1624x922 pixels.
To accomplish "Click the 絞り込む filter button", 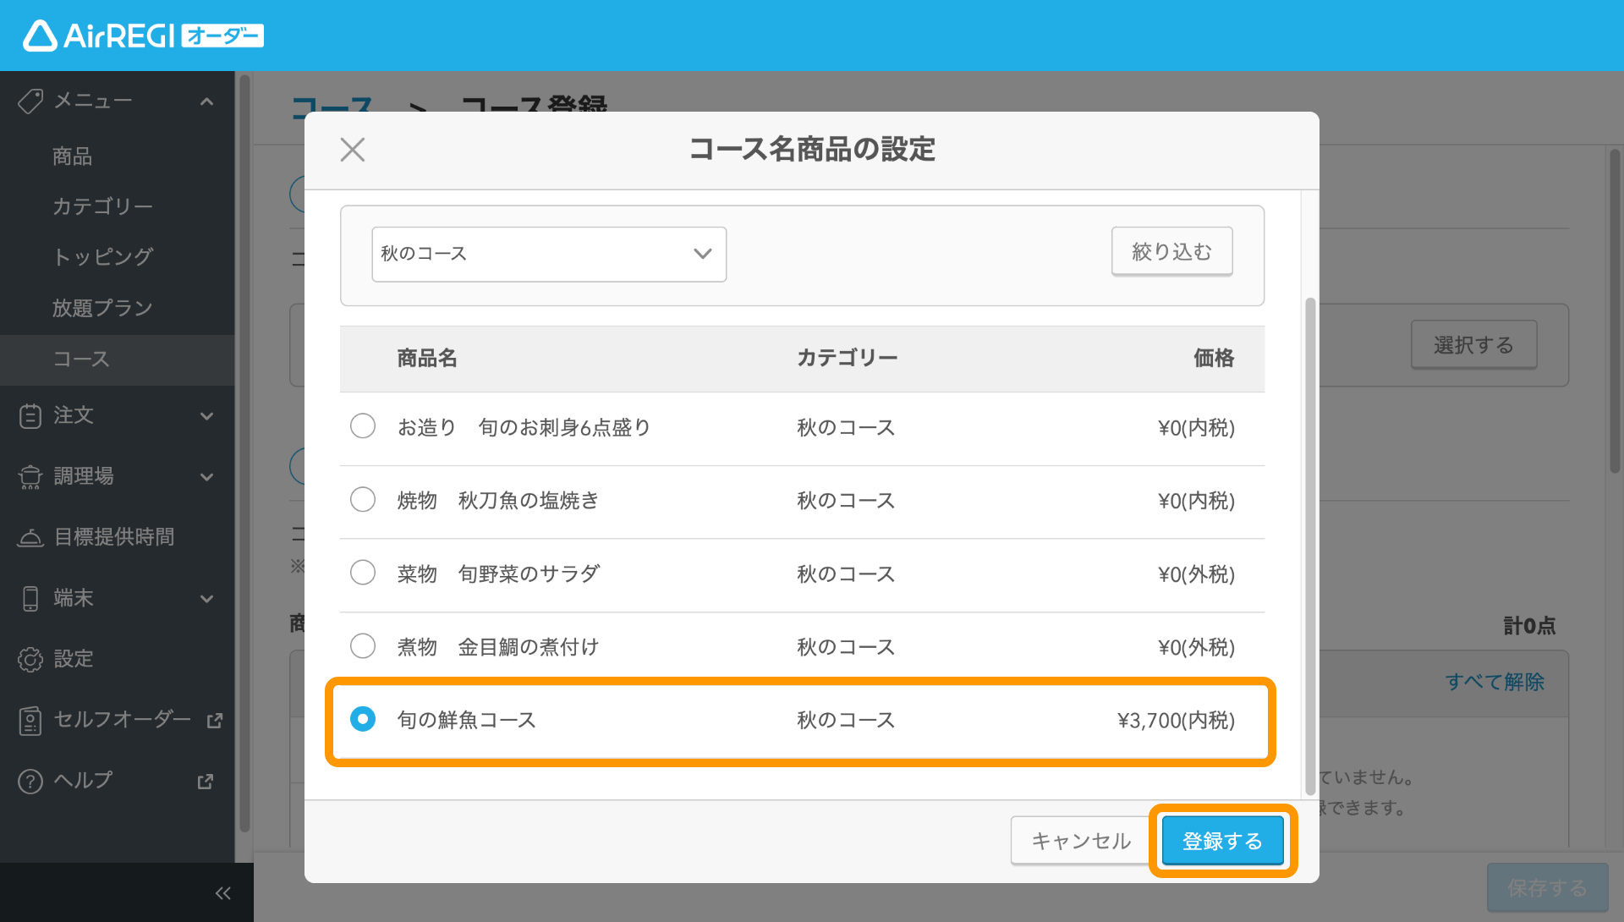I will [x=1171, y=251].
